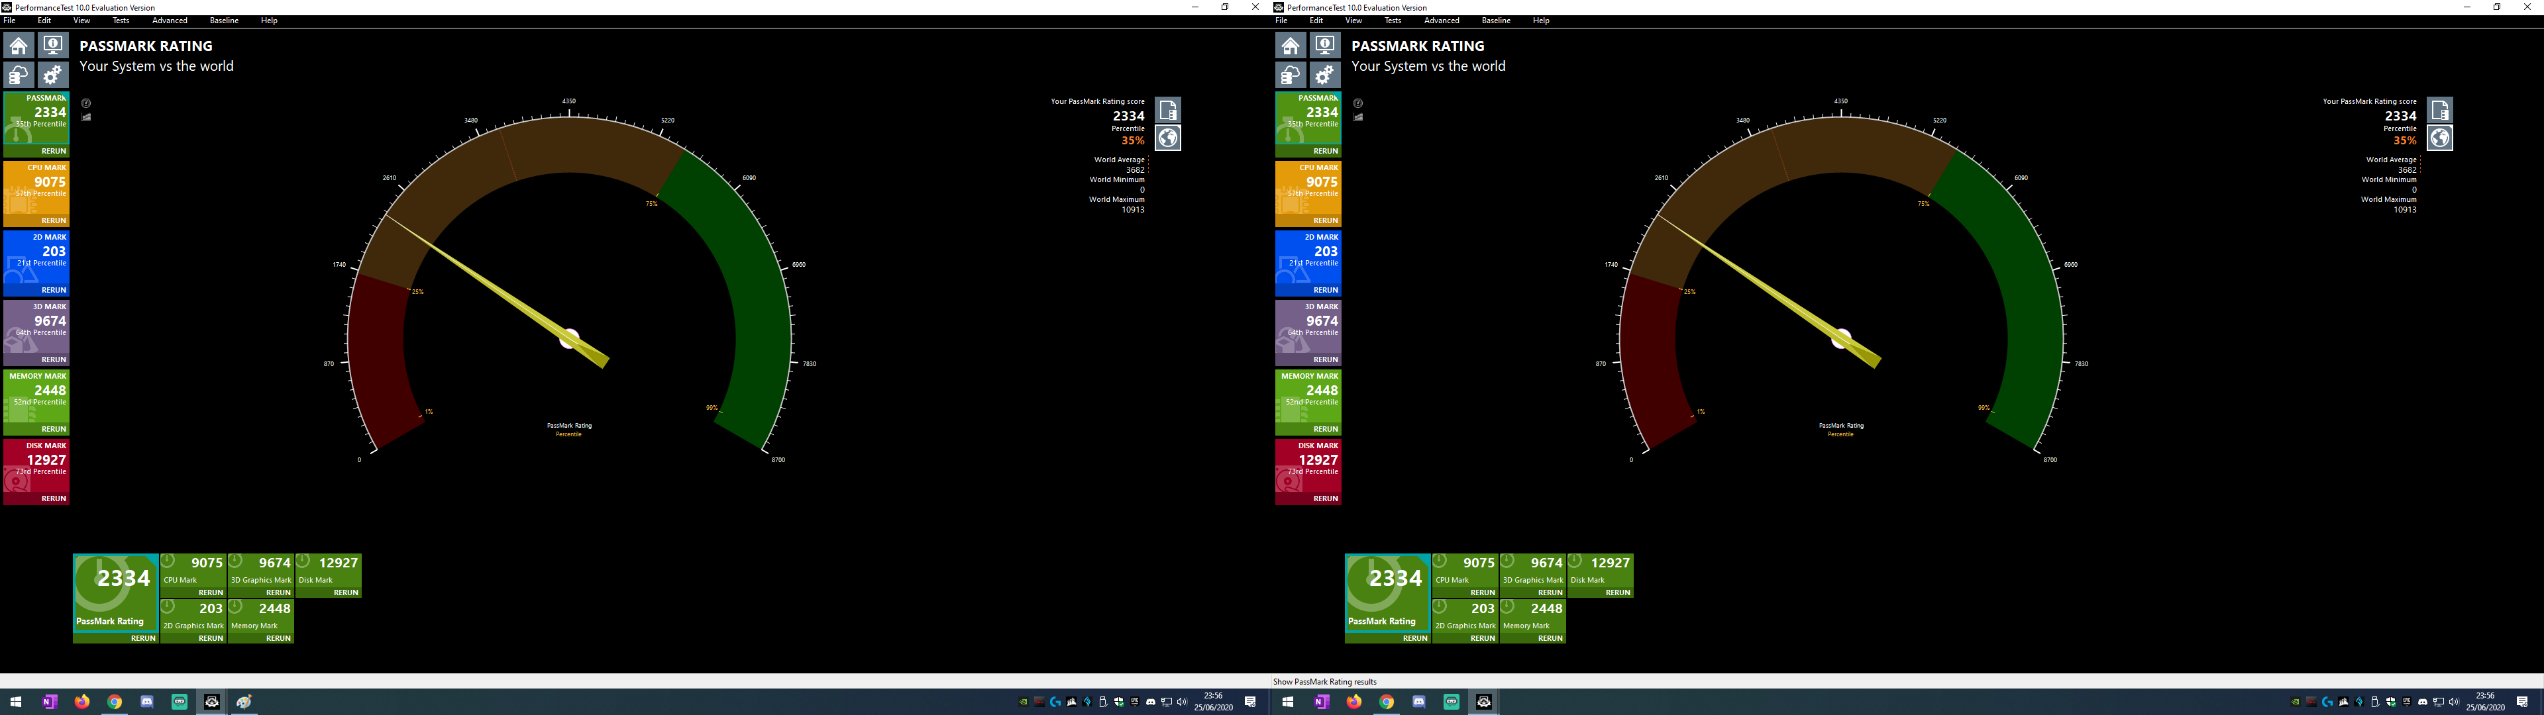Open cloud baseline manager icon in left window

pos(19,75)
